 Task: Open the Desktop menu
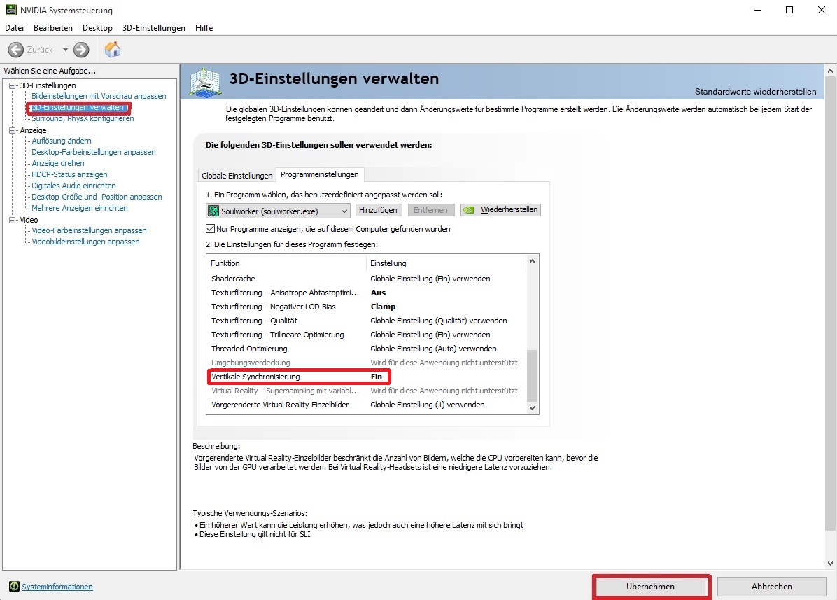pyautogui.click(x=97, y=28)
